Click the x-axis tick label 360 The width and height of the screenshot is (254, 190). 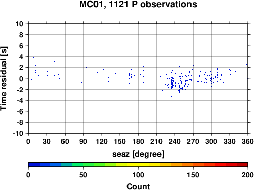(247, 141)
